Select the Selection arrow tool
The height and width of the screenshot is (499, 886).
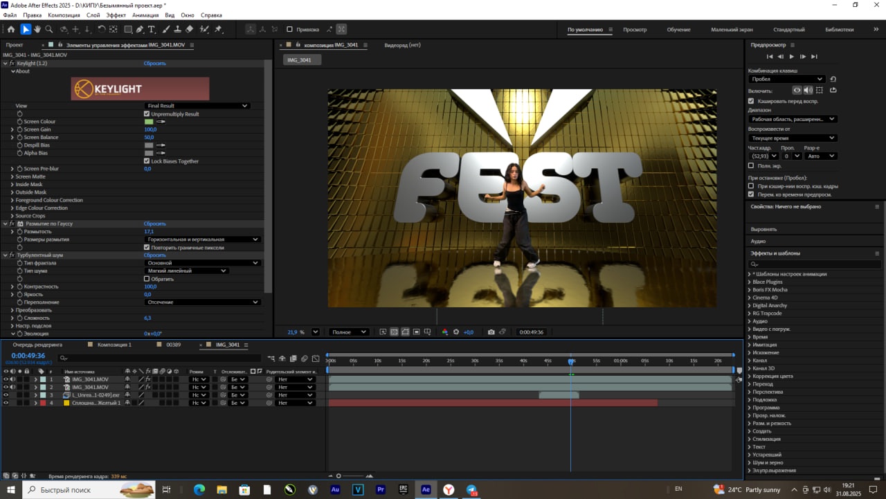26,29
